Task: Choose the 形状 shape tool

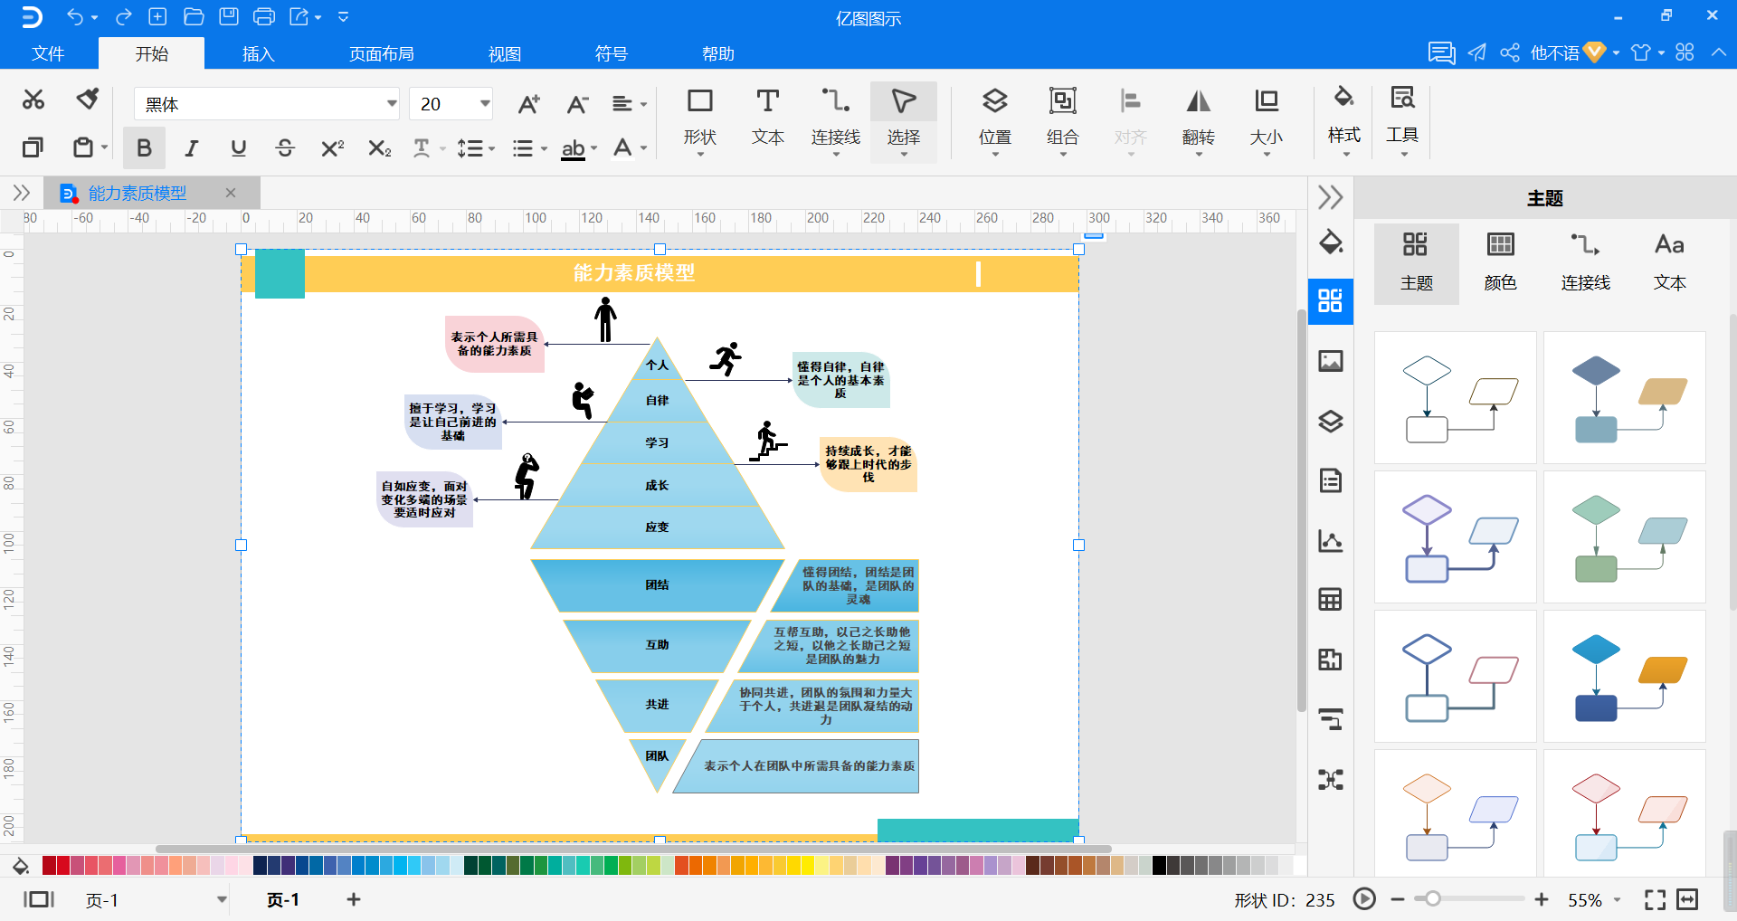Action: pos(699,118)
